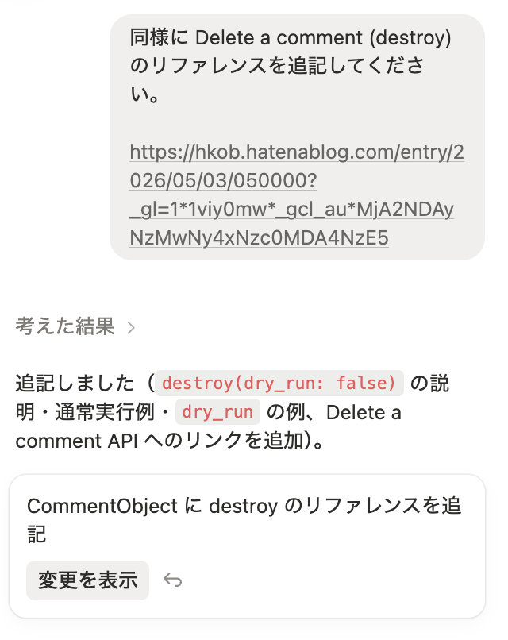Select the destroy(dry_run: false) code snippet
508x640 pixels.
click(279, 384)
